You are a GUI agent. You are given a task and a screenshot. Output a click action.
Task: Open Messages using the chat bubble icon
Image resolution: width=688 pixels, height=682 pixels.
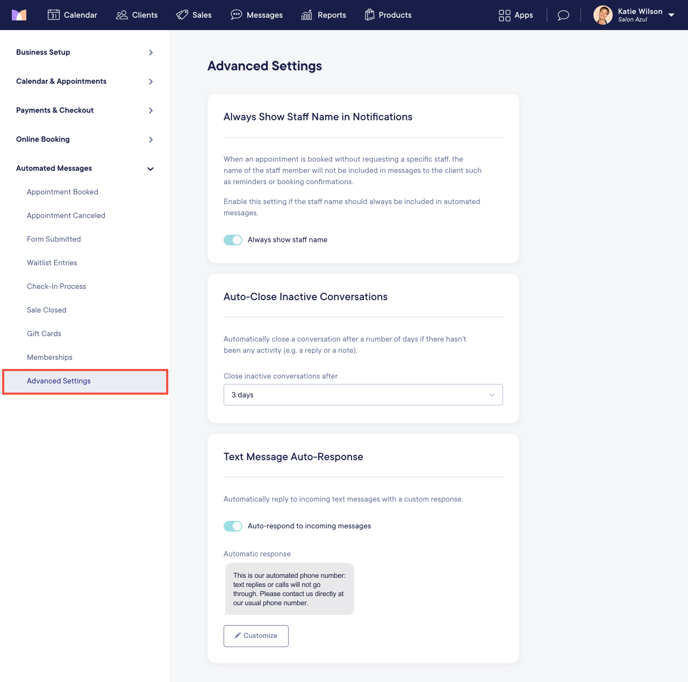(236, 15)
